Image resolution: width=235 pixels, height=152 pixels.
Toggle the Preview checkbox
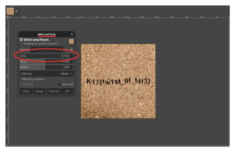point(21,84)
